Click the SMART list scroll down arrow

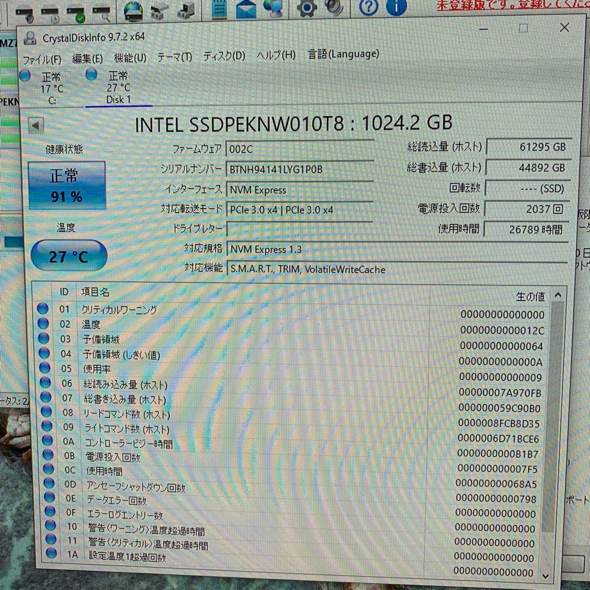pos(546,576)
